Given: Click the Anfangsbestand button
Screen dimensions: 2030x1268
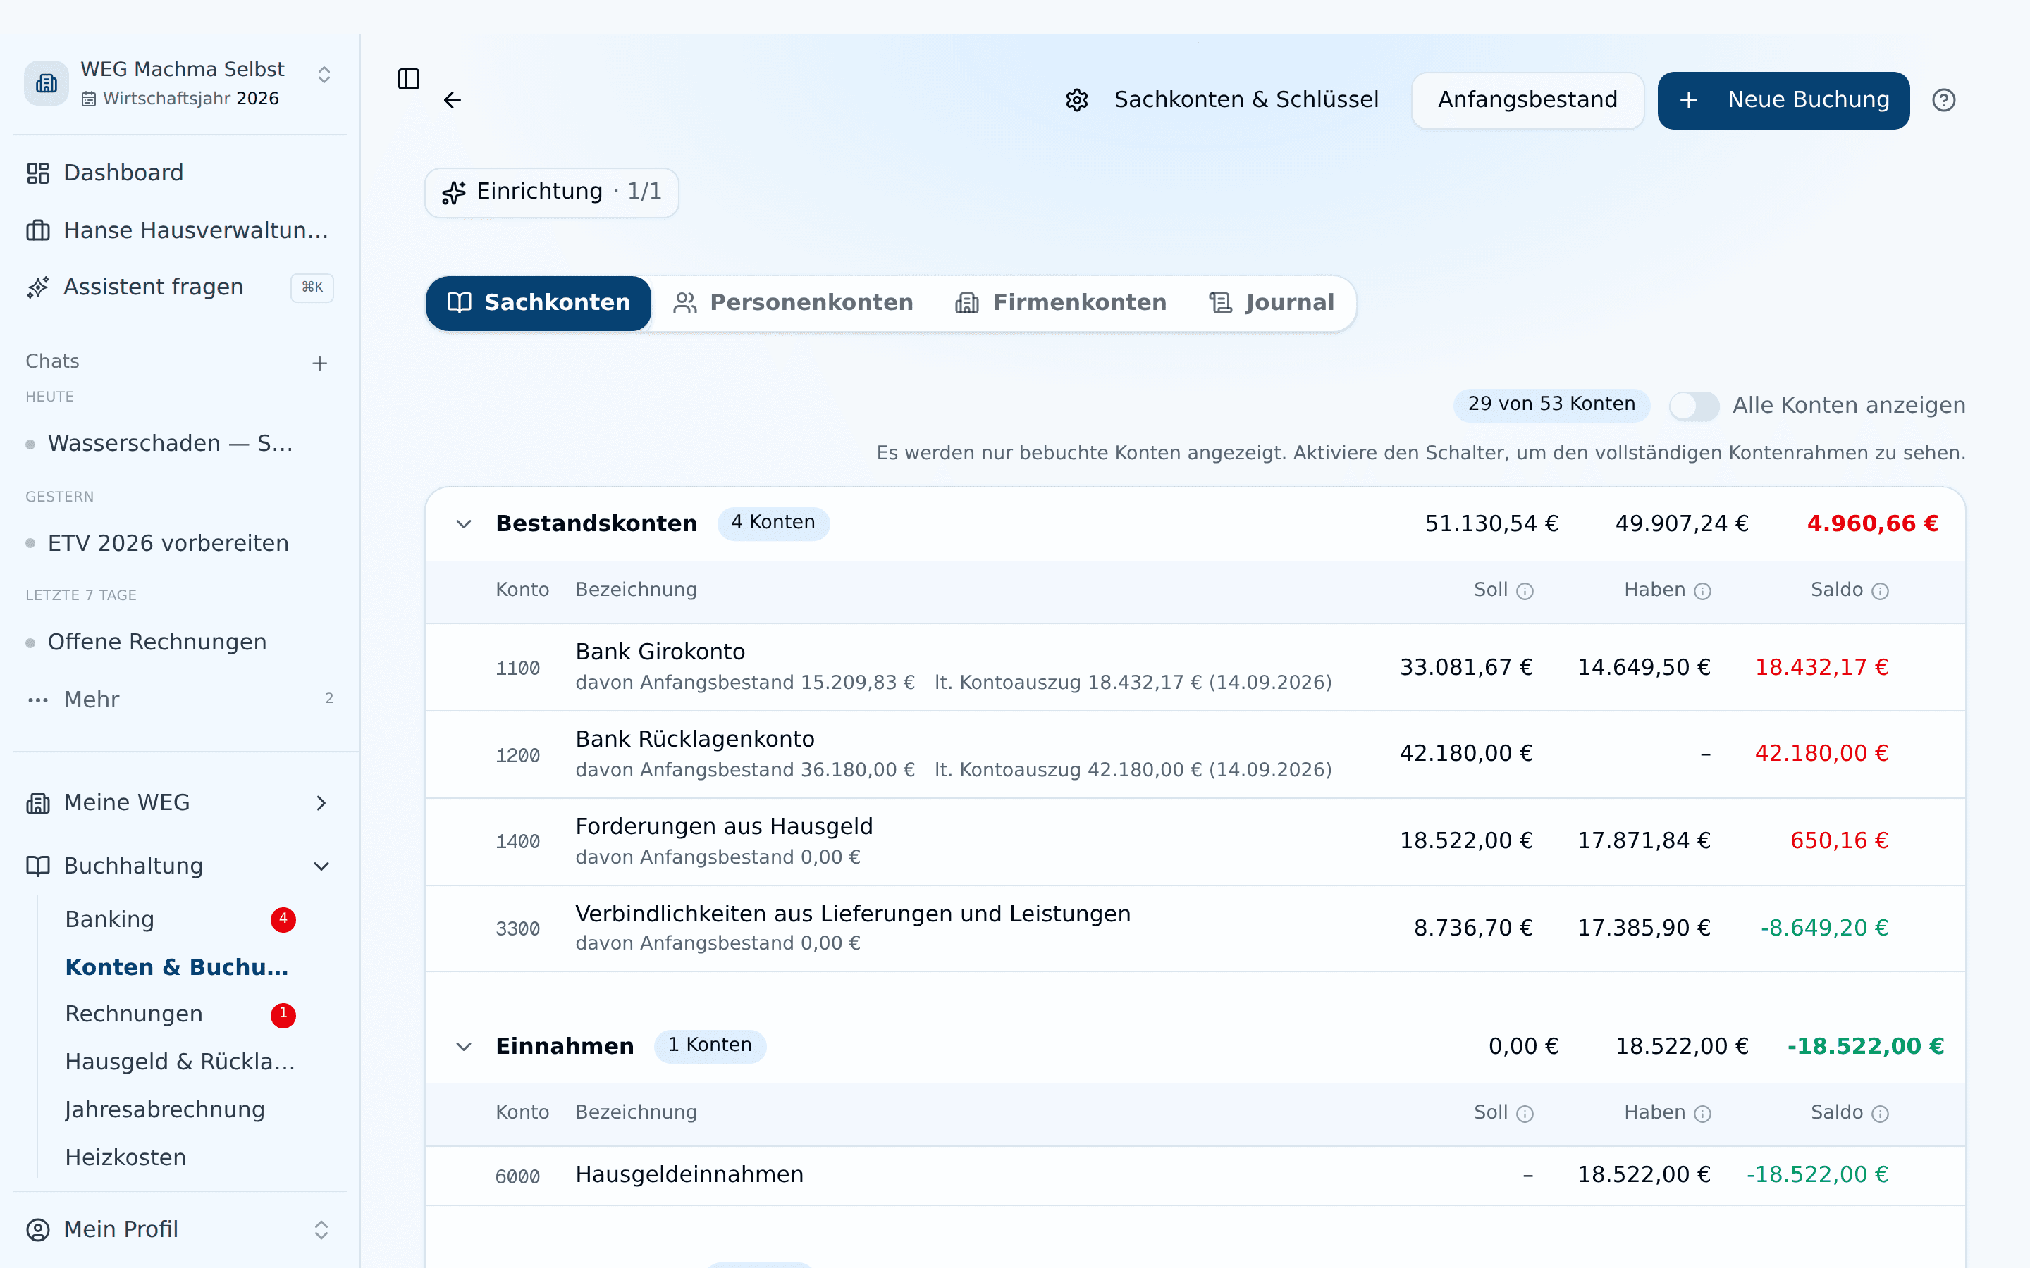Looking at the screenshot, I should [x=1527, y=101].
